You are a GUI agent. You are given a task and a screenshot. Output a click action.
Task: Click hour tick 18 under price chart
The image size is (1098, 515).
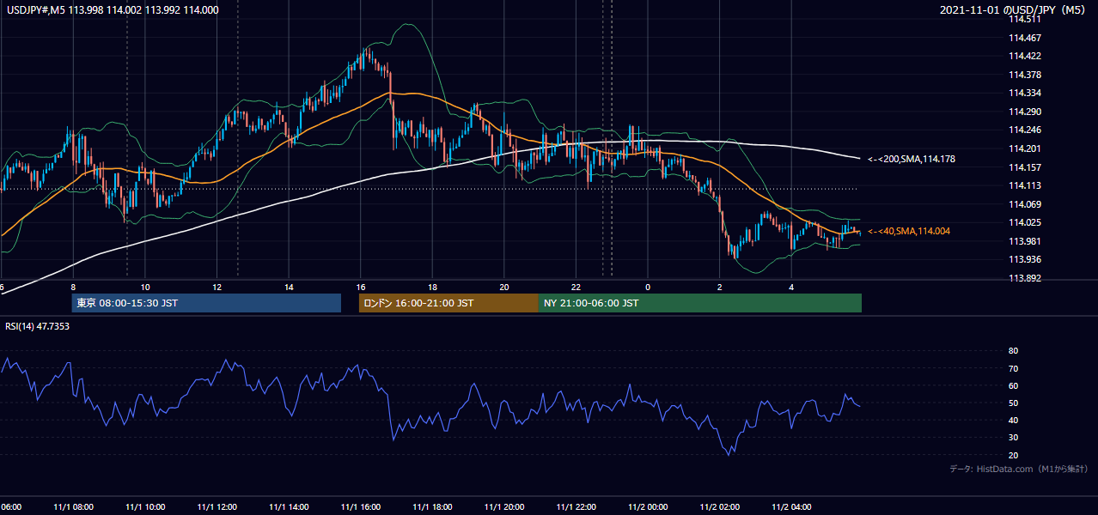[433, 288]
